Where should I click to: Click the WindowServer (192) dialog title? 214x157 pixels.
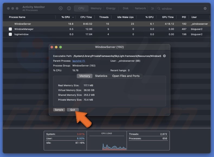point(109,47)
